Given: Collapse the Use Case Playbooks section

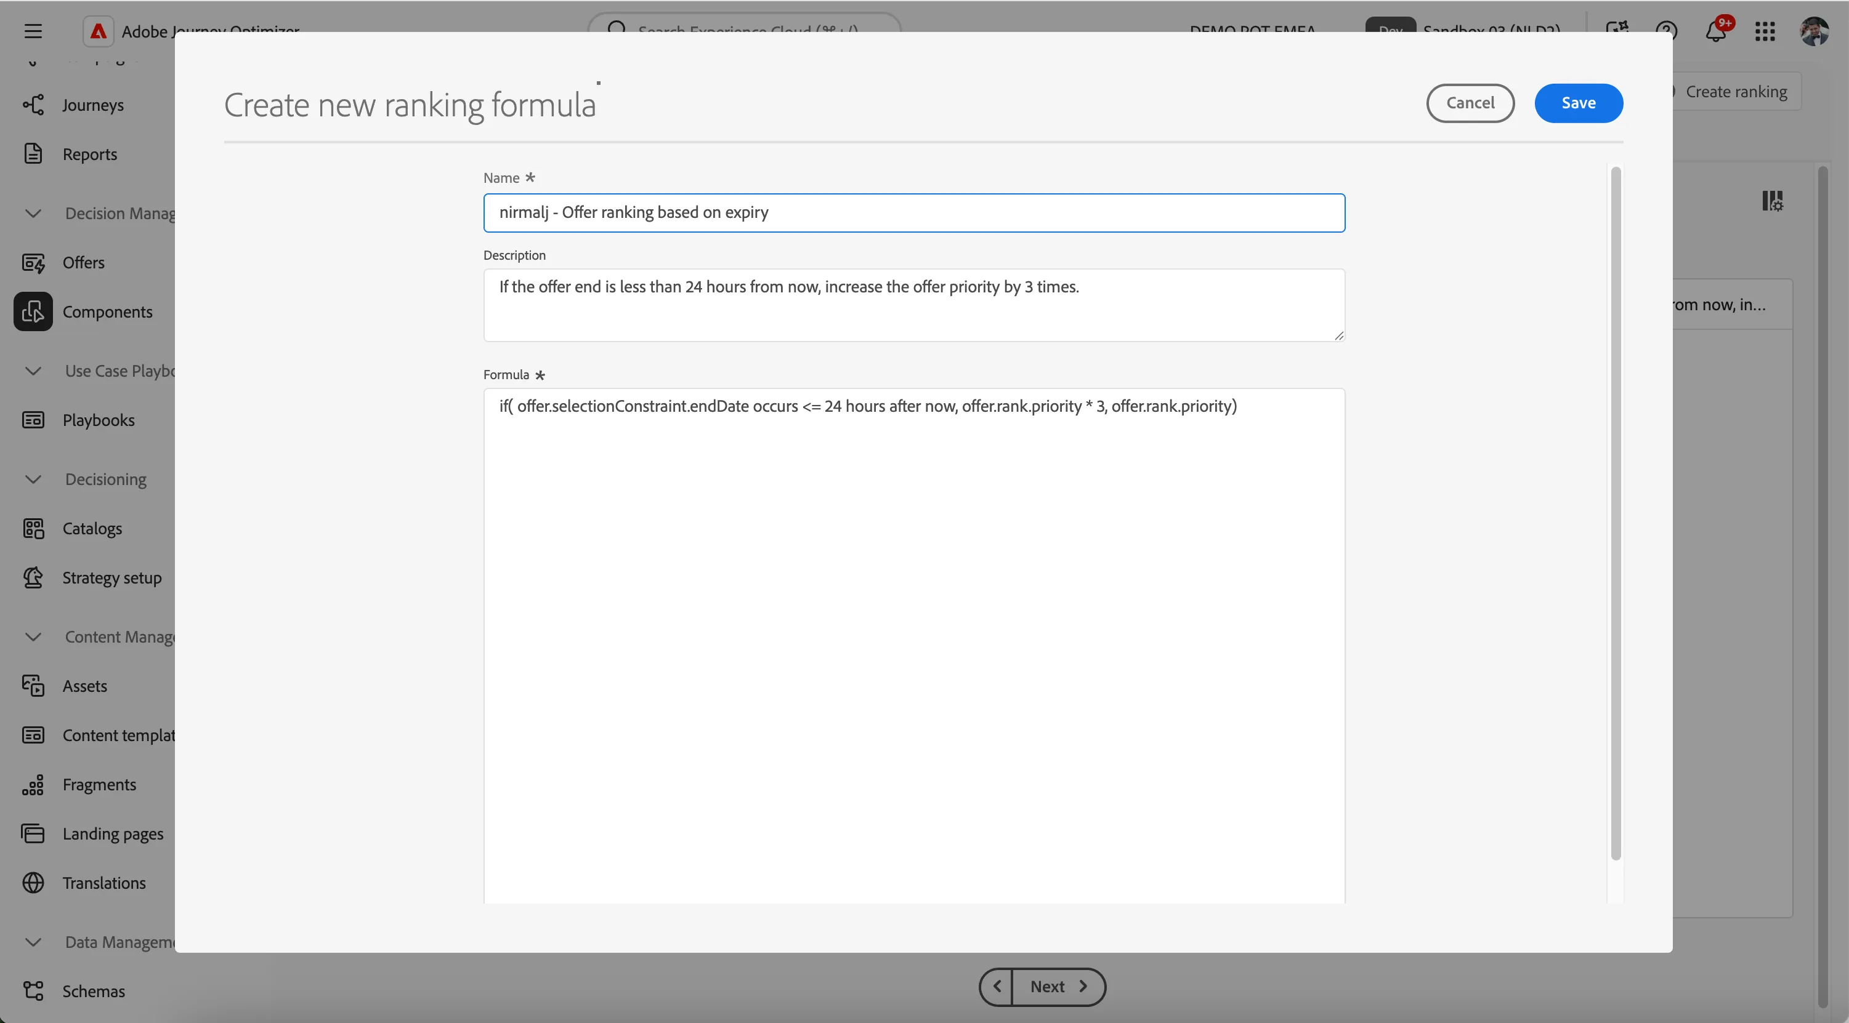Looking at the screenshot, I should [33, 371].
